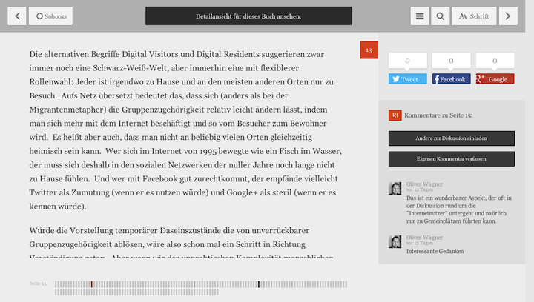Screen dimensions: 534x302
Task: Click the Facebook share count bubble
Action: coord(451,61)
